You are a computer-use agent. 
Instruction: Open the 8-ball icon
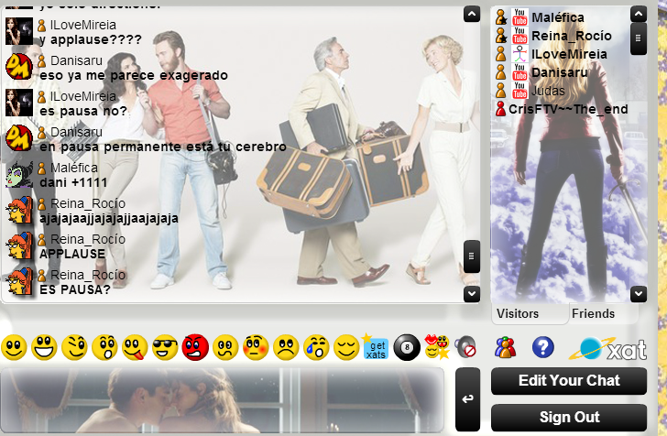click(406, 348)
